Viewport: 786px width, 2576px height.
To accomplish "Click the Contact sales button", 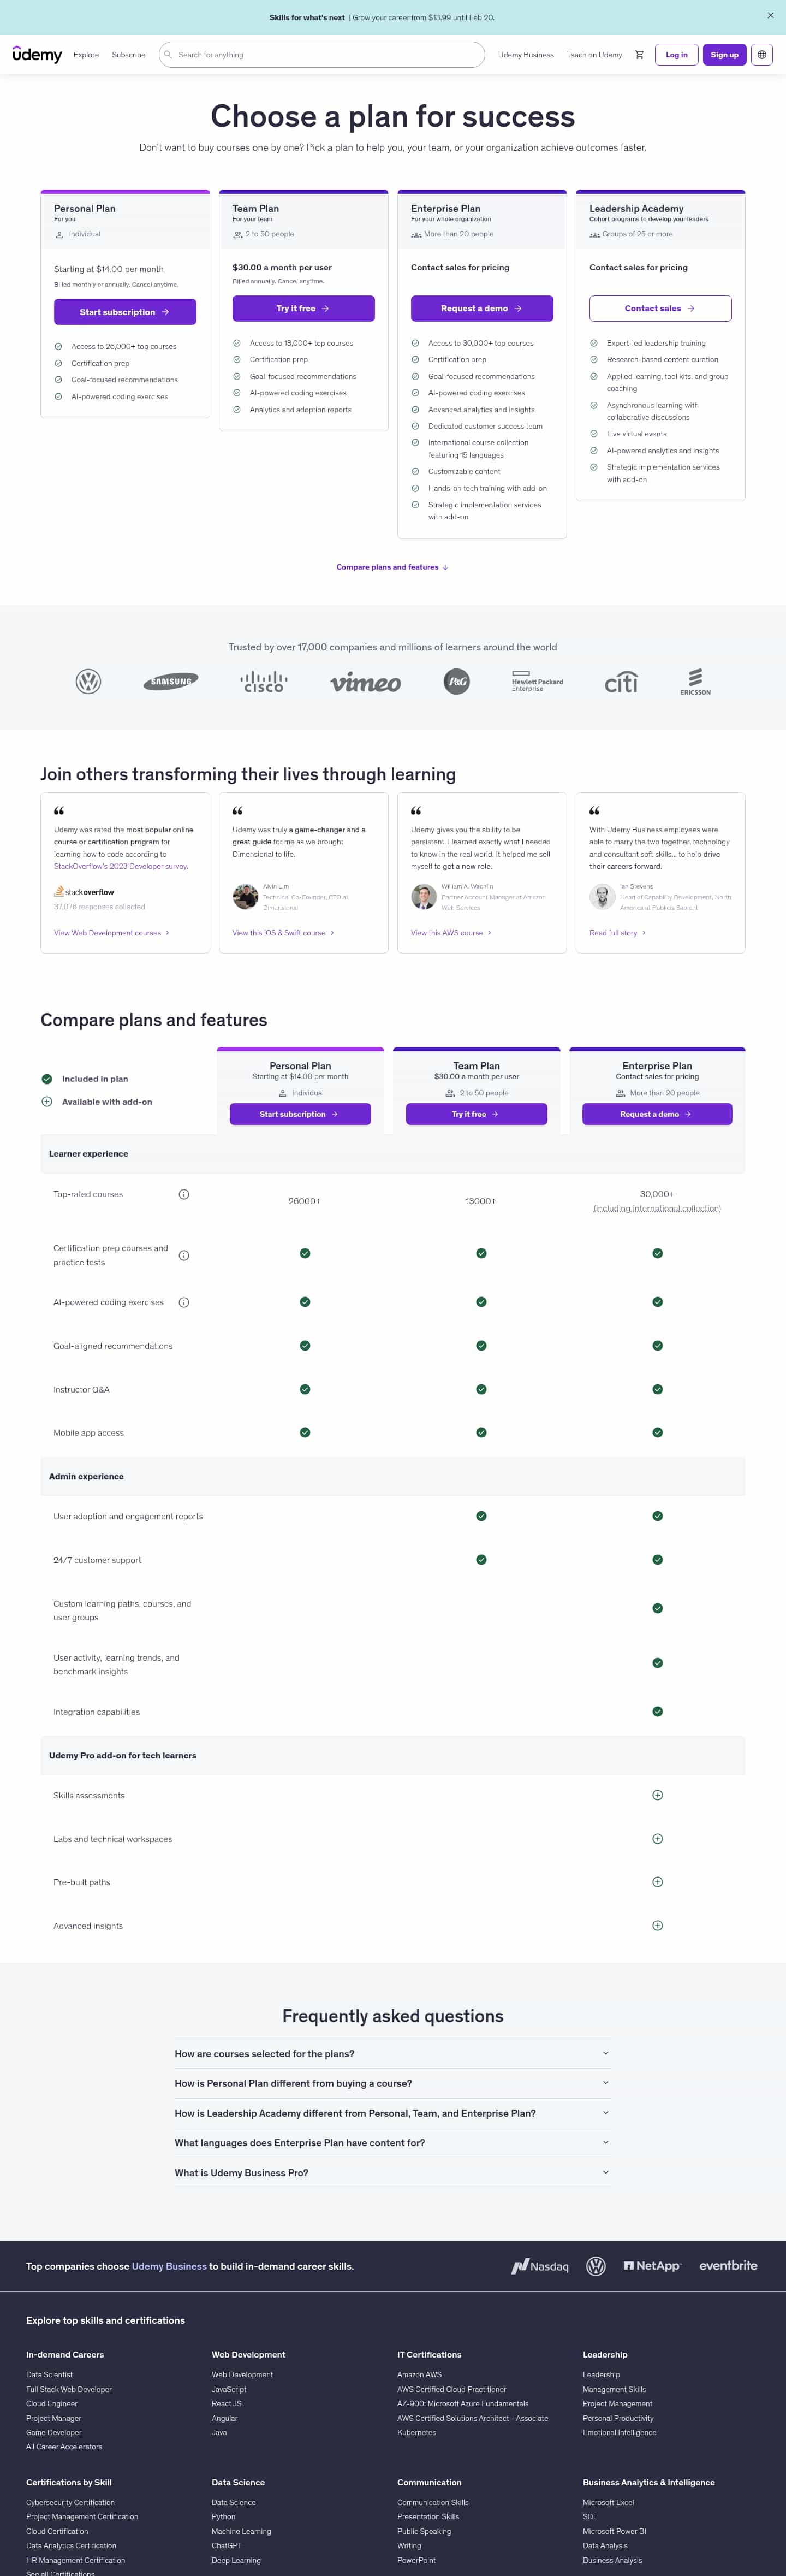I will point(660,308).
